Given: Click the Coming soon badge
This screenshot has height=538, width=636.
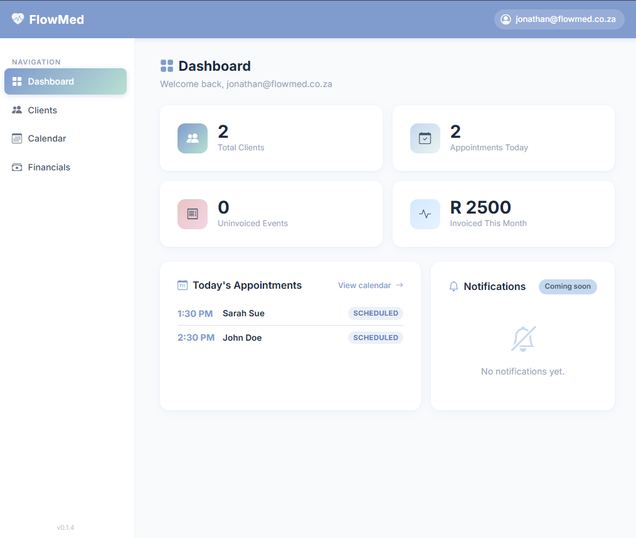Looking at the screenshot, I should (x=568, y=286).
